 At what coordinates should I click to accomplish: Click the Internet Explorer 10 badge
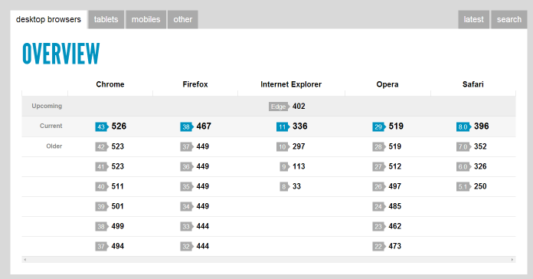click(x=283, y=147)
